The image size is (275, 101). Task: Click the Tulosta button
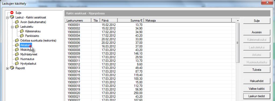(x=256, y=69)
